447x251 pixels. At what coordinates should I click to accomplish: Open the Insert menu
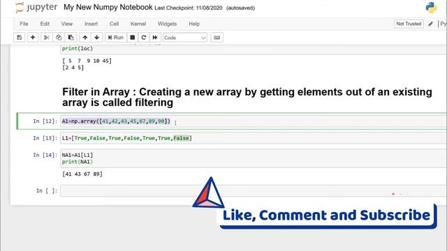coord(91,24)
